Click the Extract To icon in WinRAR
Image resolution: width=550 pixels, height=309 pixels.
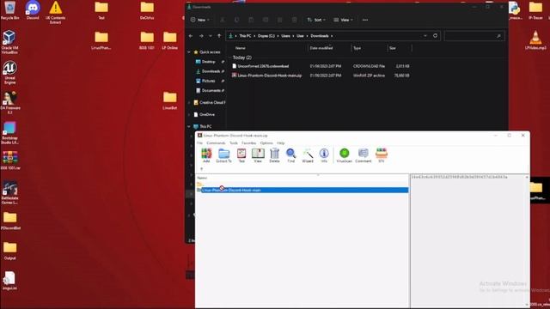coord(223,155)
